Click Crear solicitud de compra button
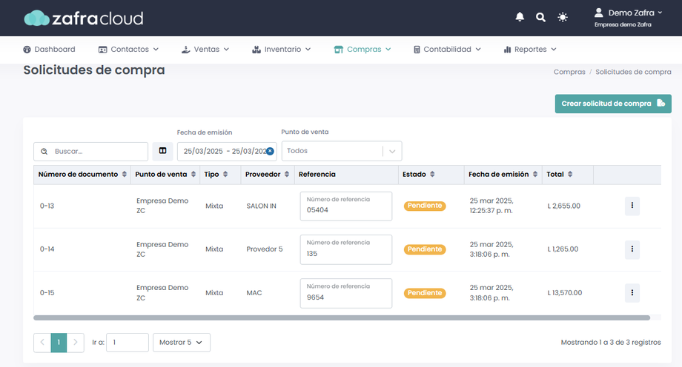This screenshot has height=367, width=682. pos(612,104)
